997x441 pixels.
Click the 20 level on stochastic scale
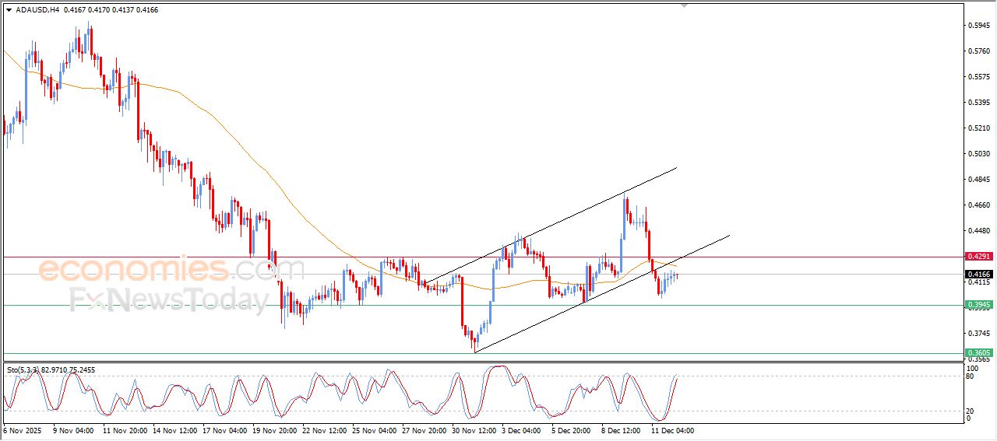pyautogui.click(x=969, y=411)
